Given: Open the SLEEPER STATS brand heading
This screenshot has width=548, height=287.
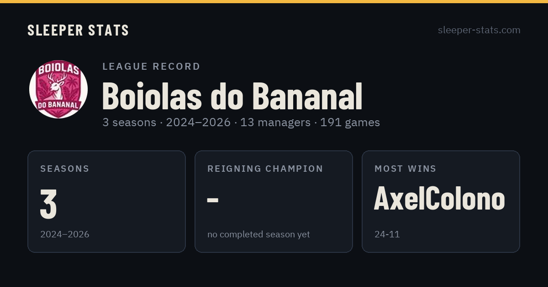Looking at the screenshot, I should [78, 30].
